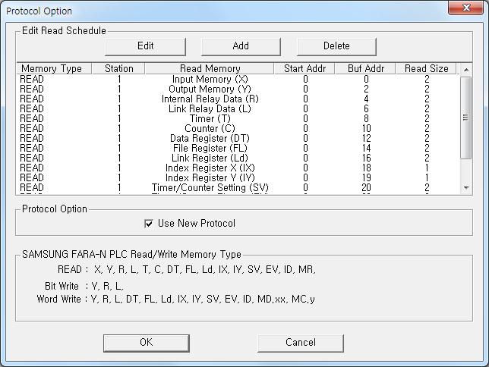This screenshot has width=489, height=367.
Task: Cancel the Protocol Option dialog
Action: point(300,343)
